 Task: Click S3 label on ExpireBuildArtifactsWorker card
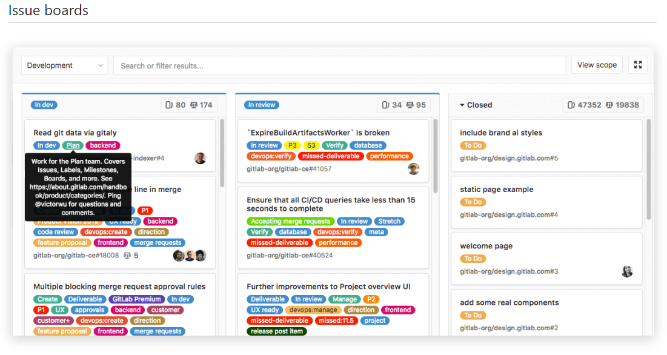coord(311,145)
